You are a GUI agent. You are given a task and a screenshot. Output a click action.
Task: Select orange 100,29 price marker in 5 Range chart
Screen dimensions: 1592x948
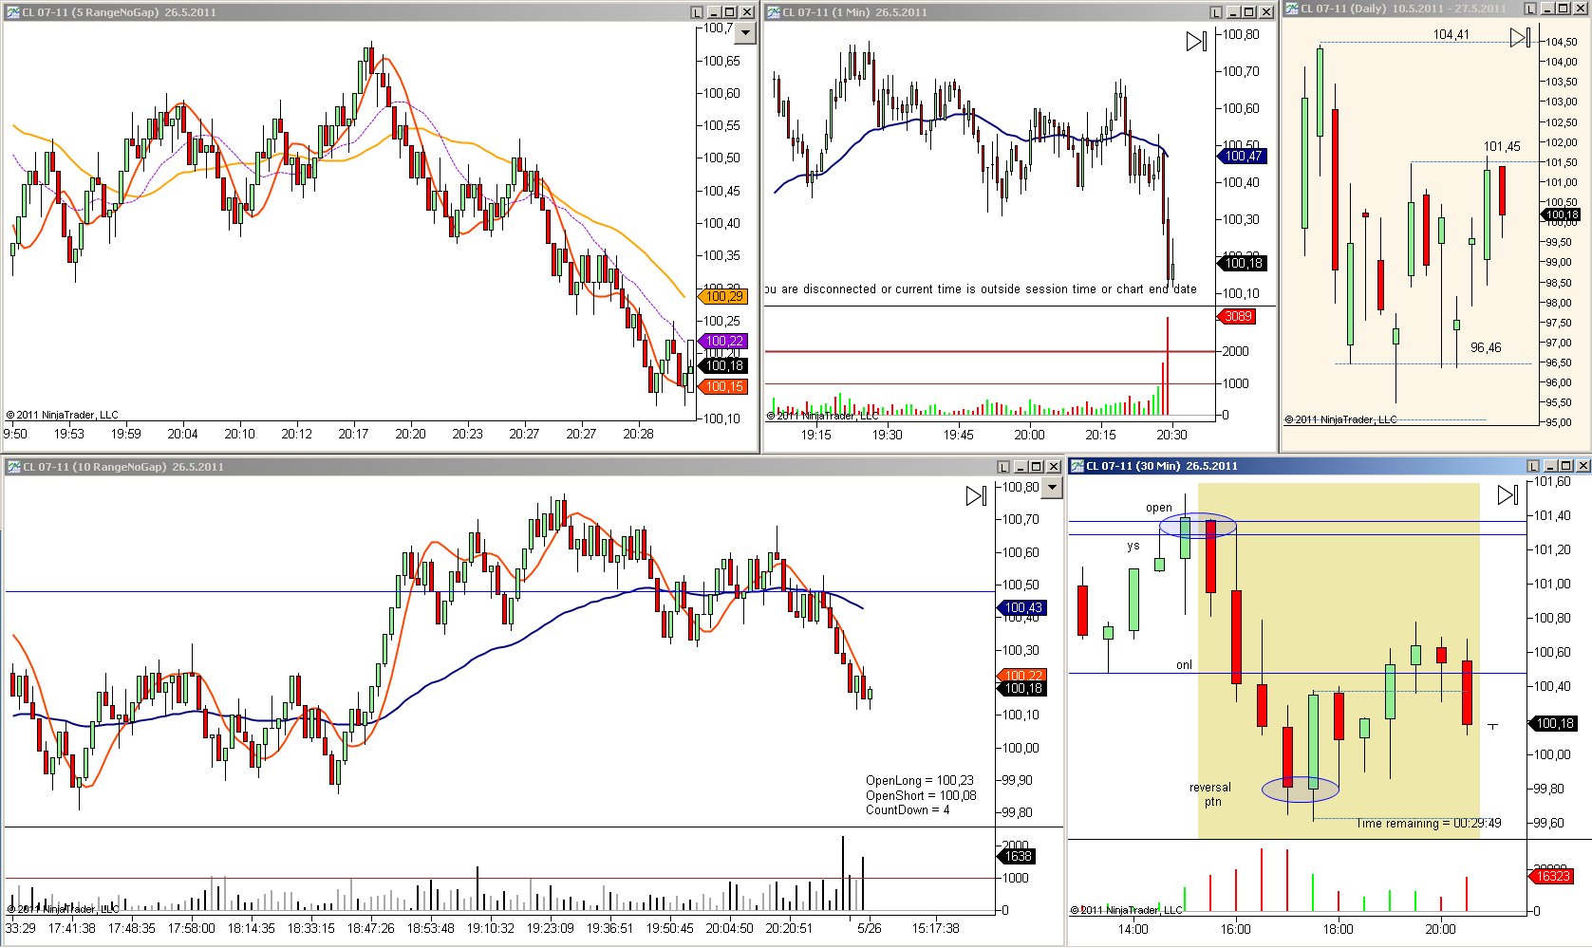pos(723,297)
